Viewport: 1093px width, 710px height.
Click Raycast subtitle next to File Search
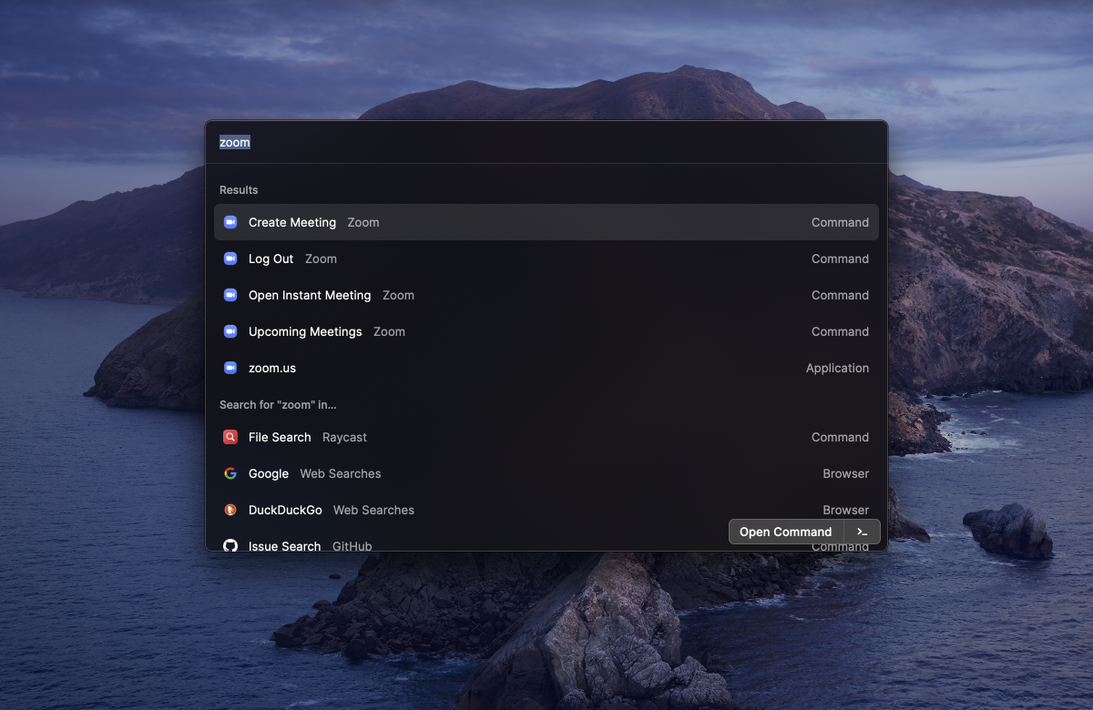coord(344,437)
